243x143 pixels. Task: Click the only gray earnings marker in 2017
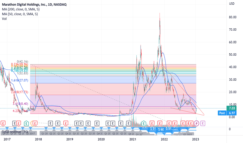(x=15, y=123)
